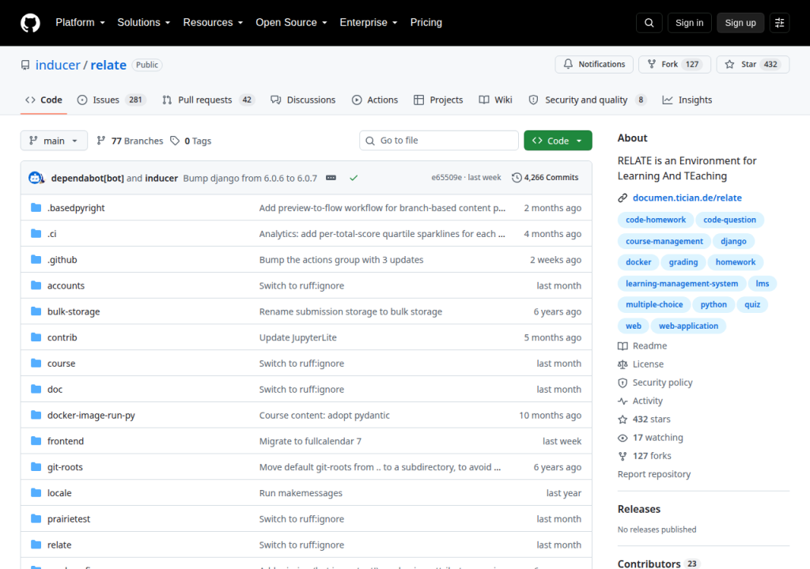The width and height of the screenshot is (810, 569).
Task: View the 77 Branches link
Action: point(130,141)
